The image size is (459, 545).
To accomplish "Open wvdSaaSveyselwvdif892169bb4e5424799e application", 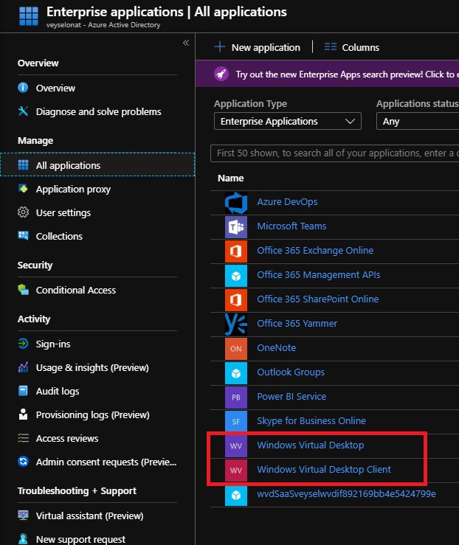I will pos(346,494).
